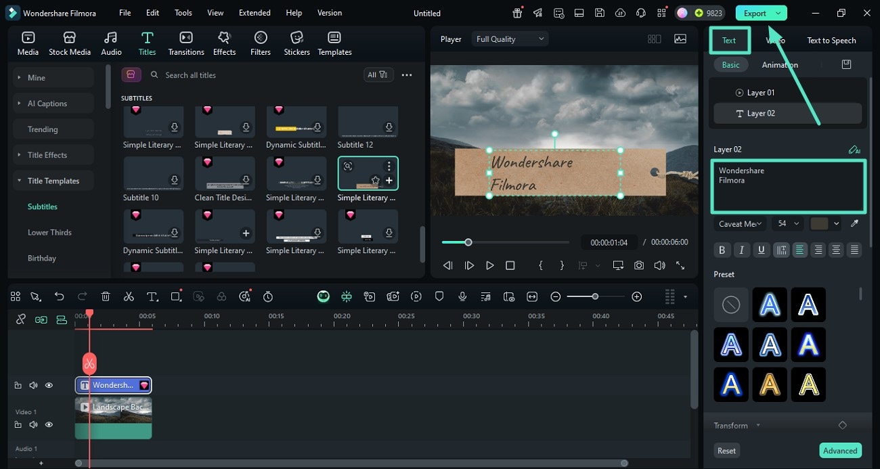
Task: Lock the Wondershare title track
Action: coord(18,385)
